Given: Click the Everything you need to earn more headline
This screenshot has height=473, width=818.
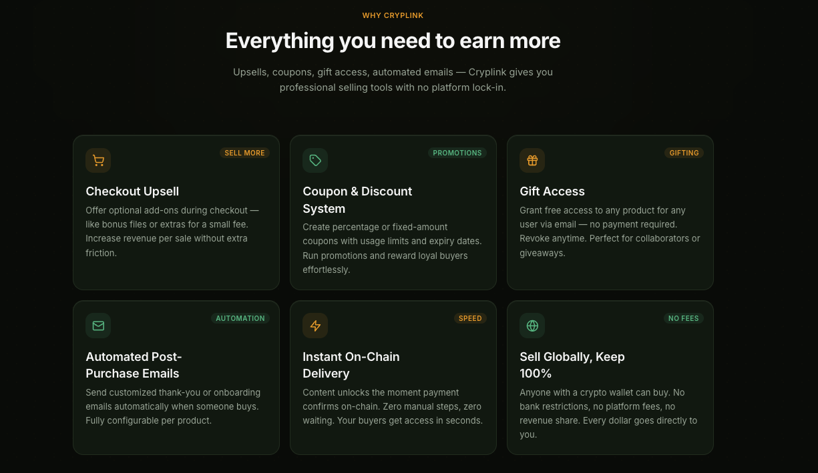Looking at the screenshot, I should (393, 41).
